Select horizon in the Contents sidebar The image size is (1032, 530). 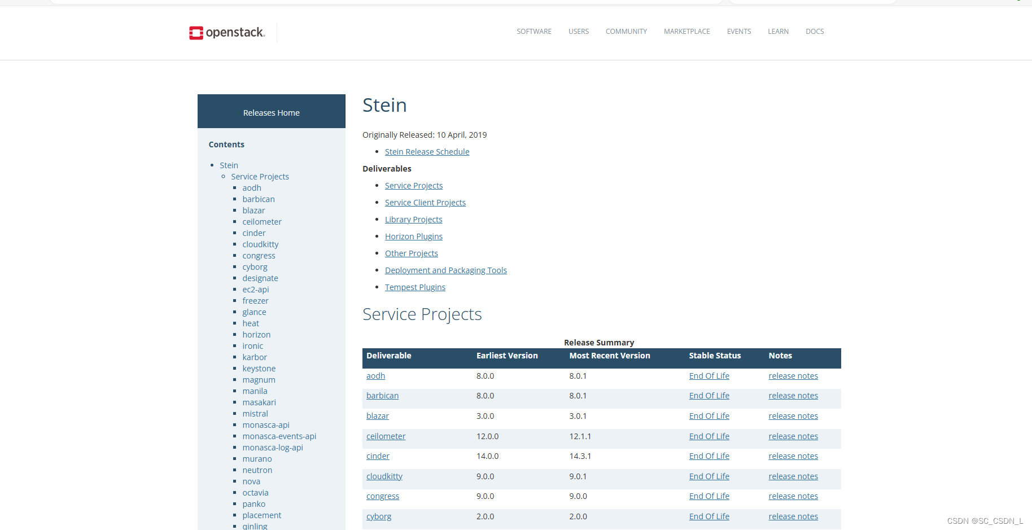pos(256,335)
